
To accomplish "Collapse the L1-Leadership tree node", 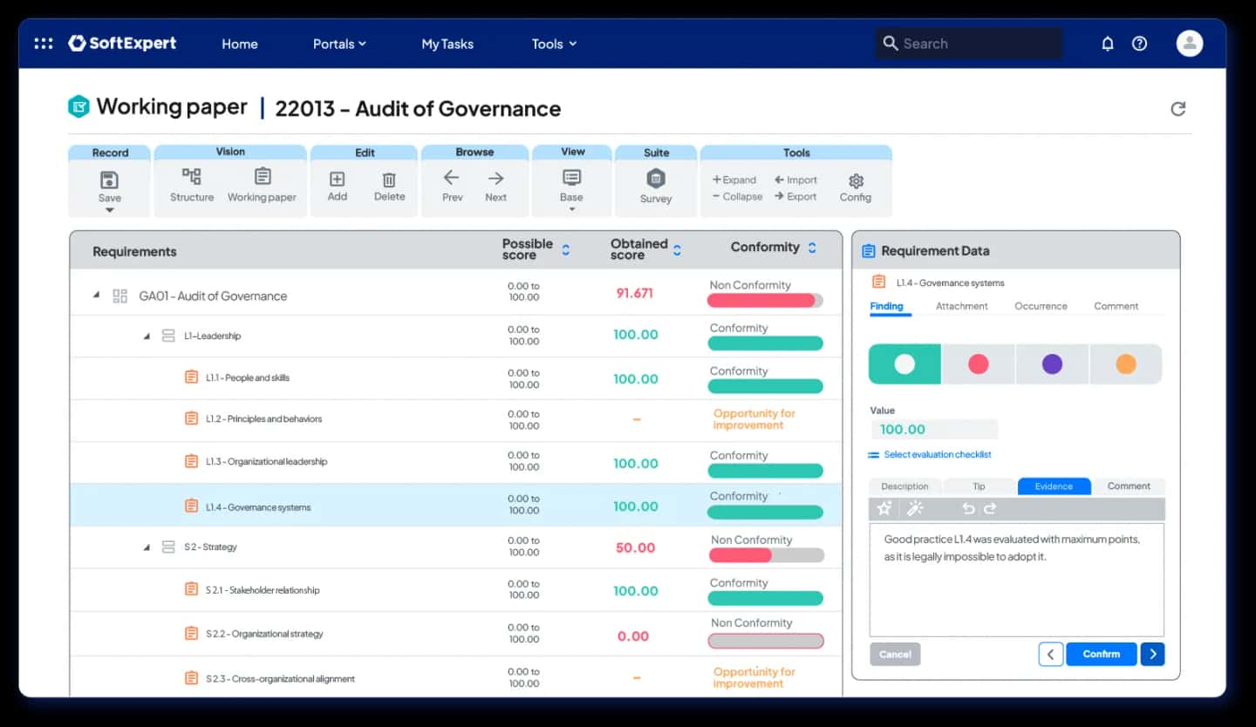I will pyautogui.click(x=147, y=336).
